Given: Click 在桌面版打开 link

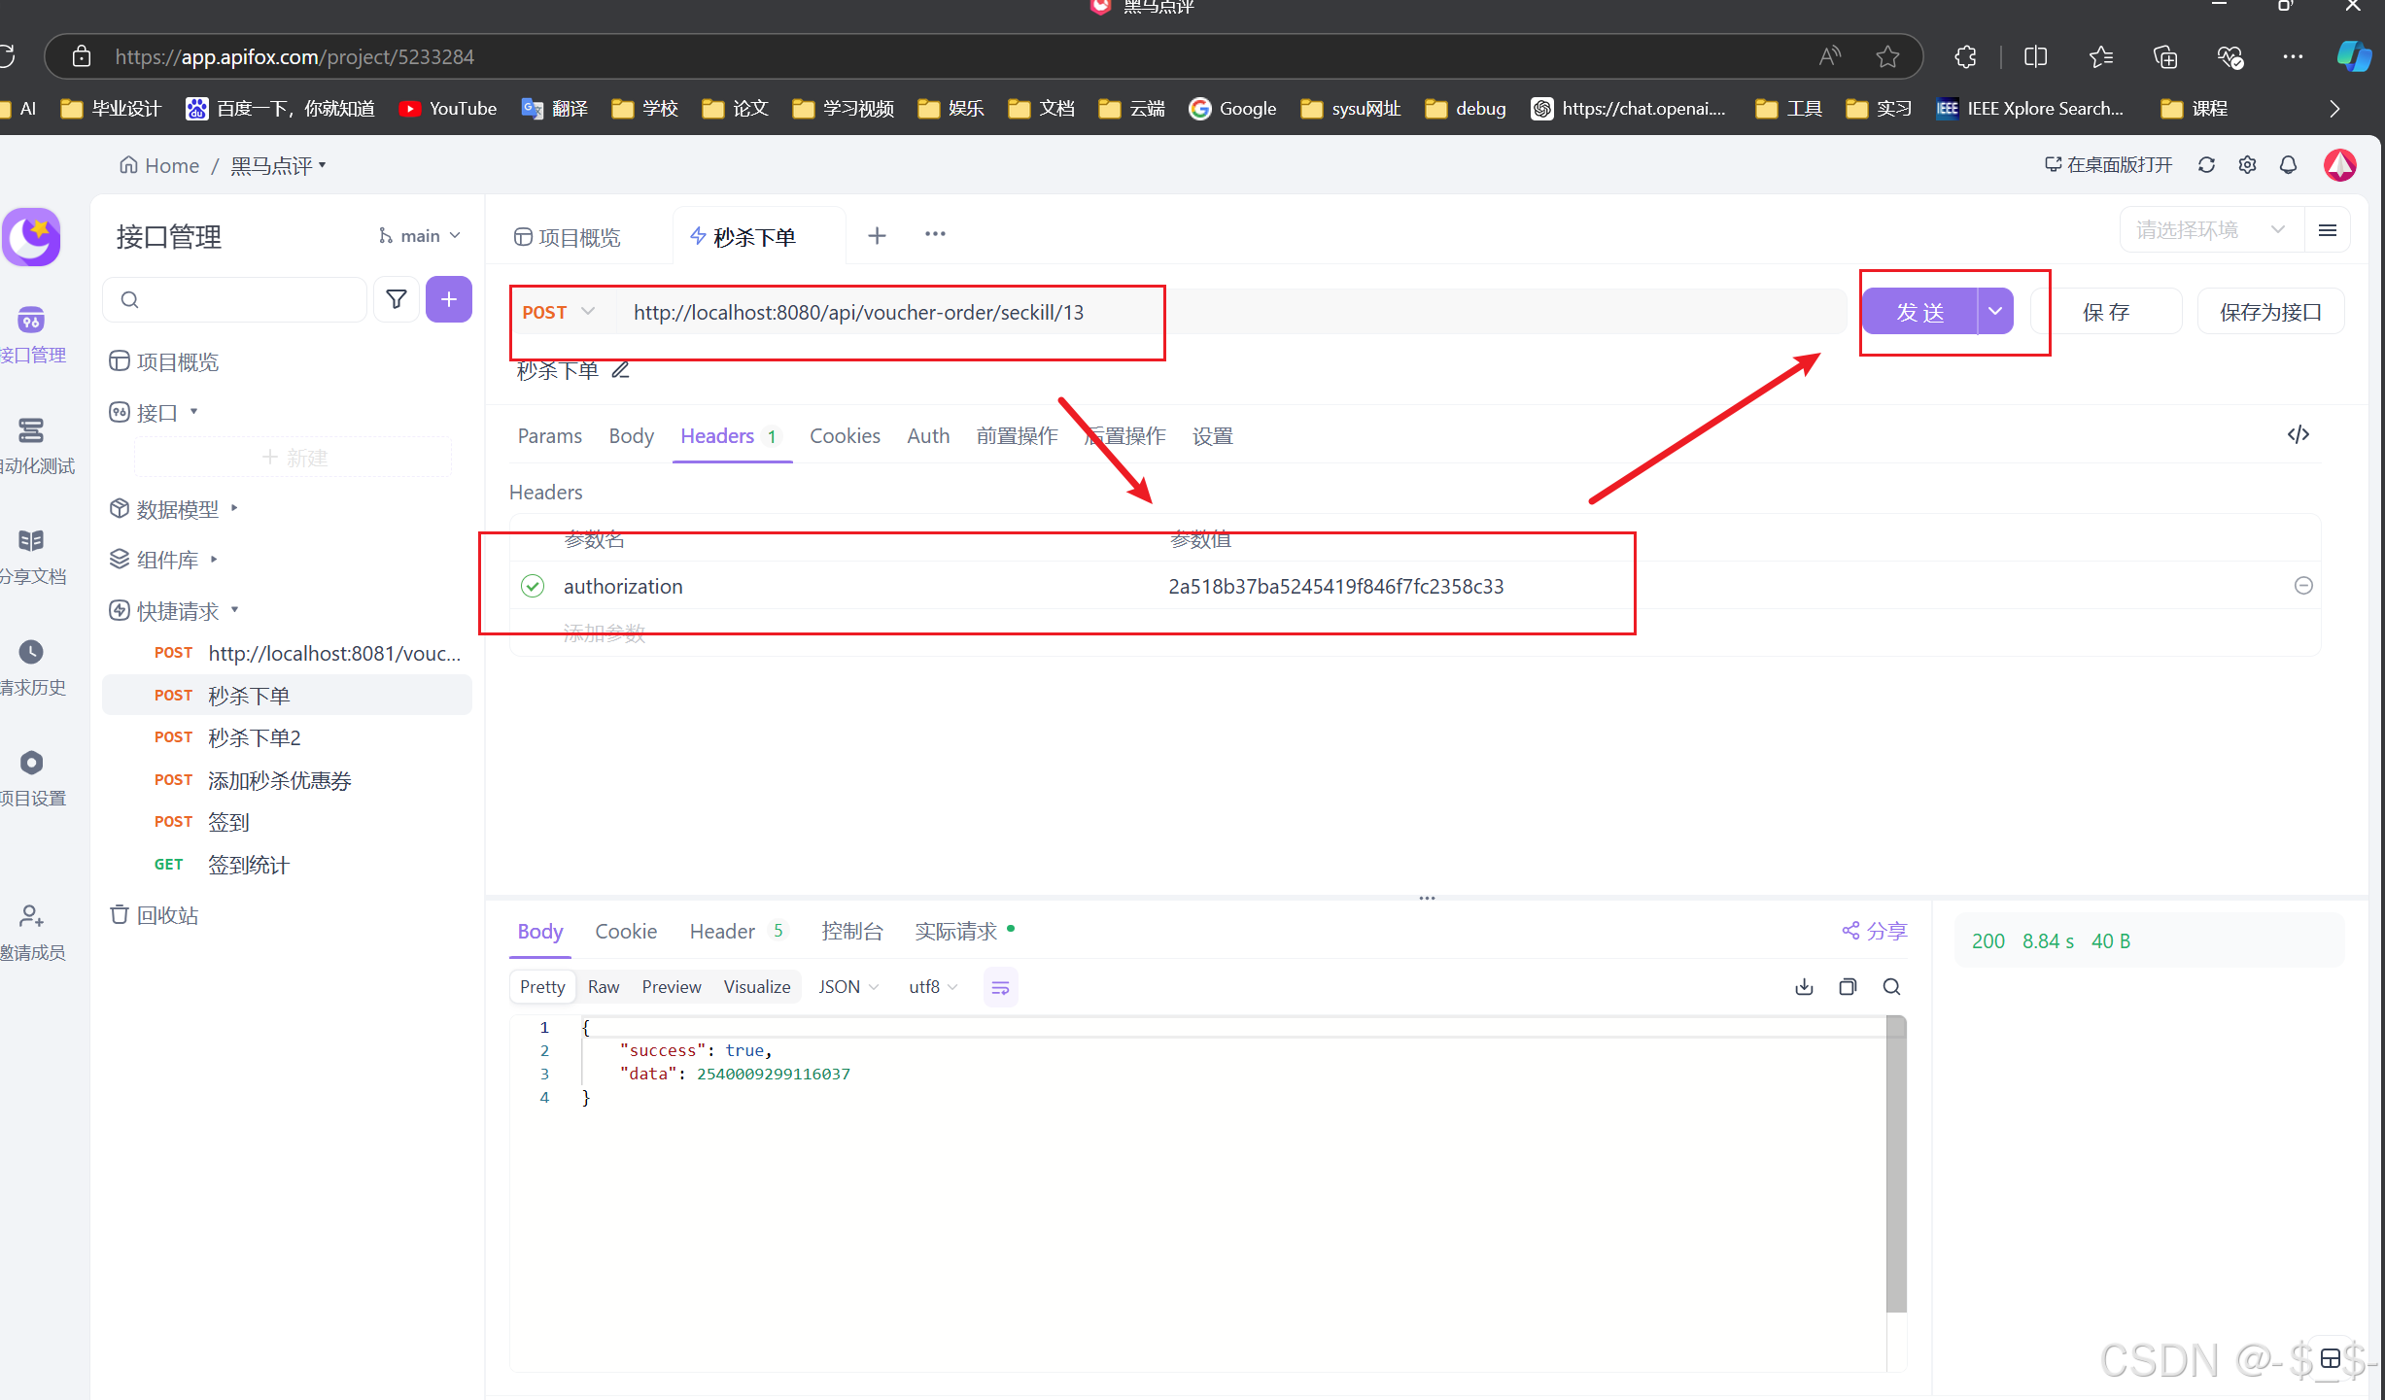Looking at the screenshot, I should [x=2107, y=165].
